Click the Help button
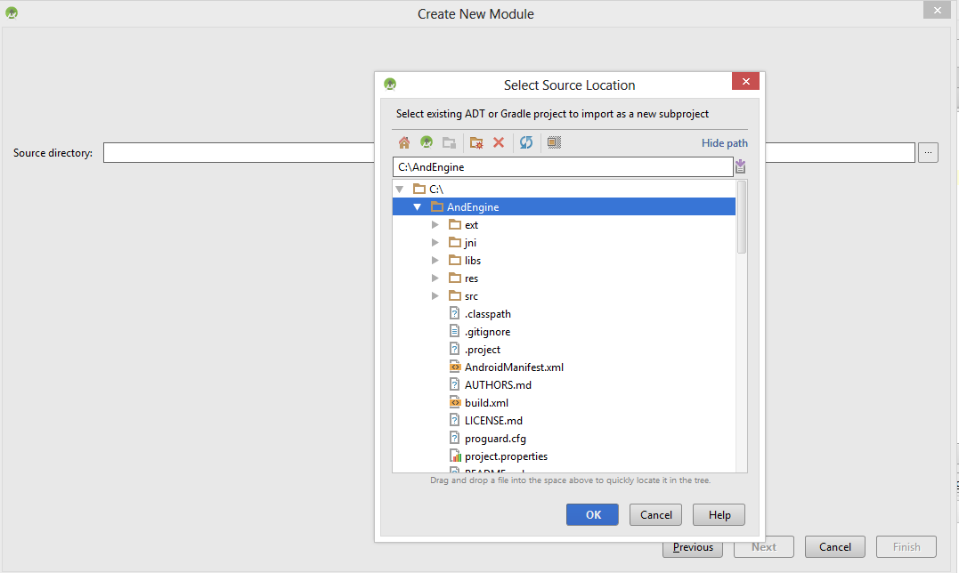 (x=719, y=514)
